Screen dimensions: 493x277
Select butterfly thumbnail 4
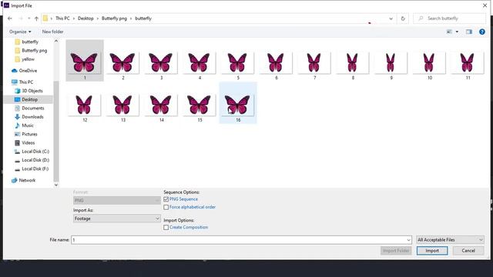[200, 62]
